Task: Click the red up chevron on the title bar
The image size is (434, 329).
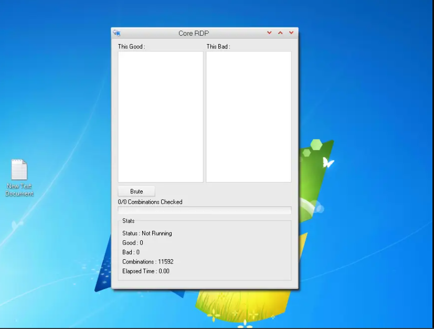Action: click(280, 33)
